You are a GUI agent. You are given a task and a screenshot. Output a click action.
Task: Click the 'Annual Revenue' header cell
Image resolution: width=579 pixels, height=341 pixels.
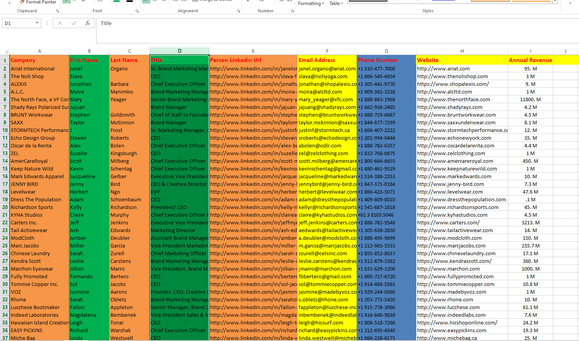[531, 60]
